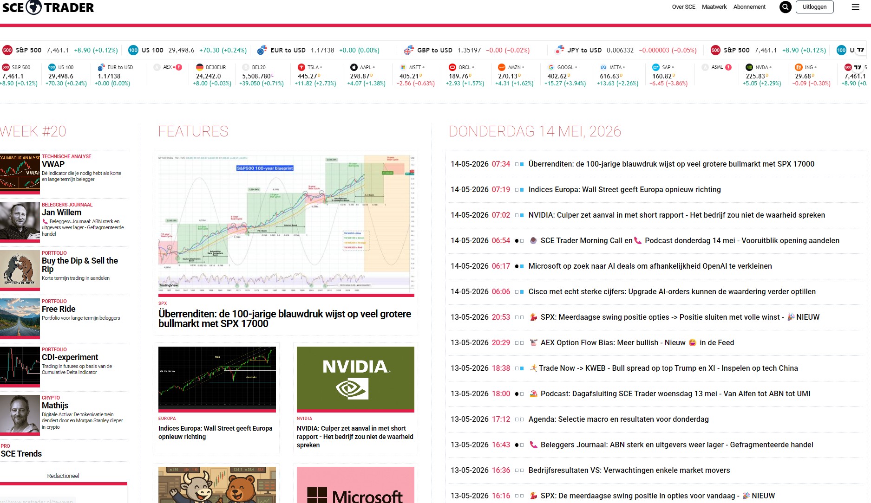Open the Microsoft AI deals OpenAI news item
This screenshot has height=503, width=871.
650,266
